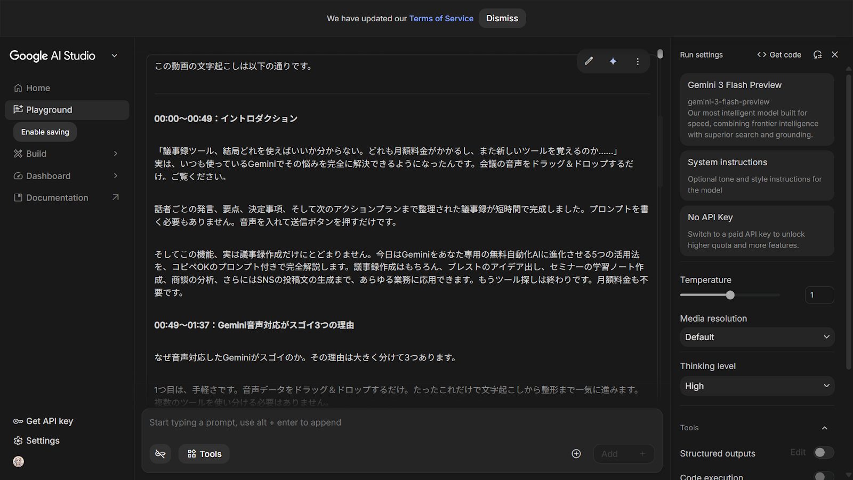Open Thinking level dropdown
853x480 pixels.
757,386
